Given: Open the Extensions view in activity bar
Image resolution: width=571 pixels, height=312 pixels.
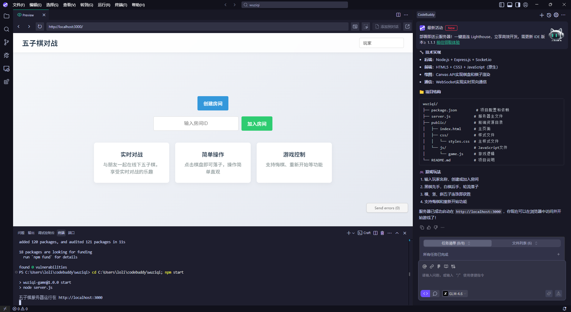Looking at the screenshot, I should pos(6,82).
